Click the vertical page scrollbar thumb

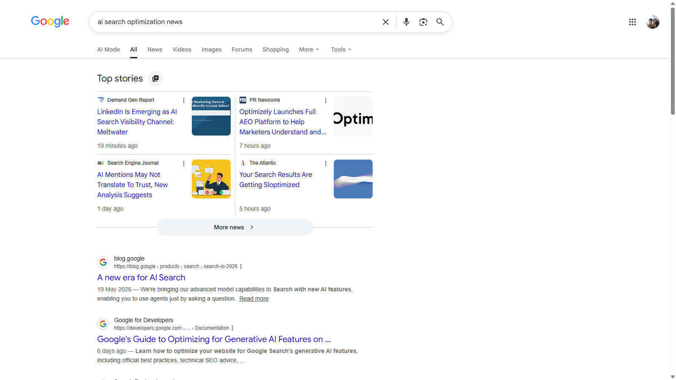[x=673, y=61]
